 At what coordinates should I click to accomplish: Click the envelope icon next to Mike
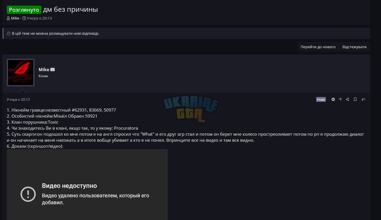tap(53, 70)
